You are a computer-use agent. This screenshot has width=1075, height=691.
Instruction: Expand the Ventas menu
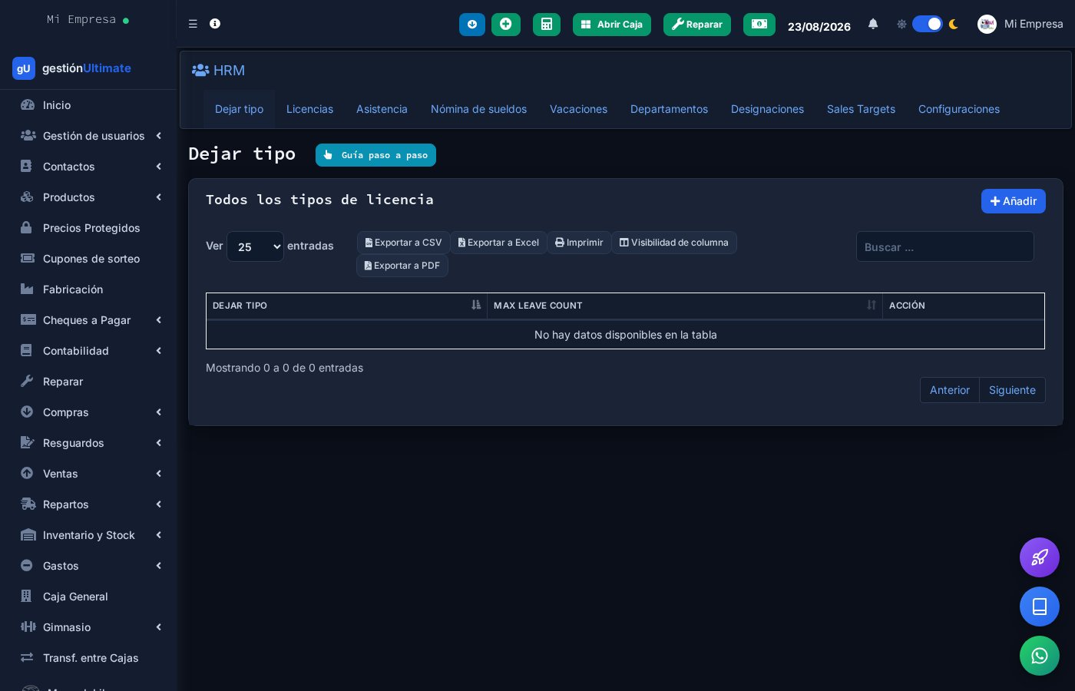point(88,474)
